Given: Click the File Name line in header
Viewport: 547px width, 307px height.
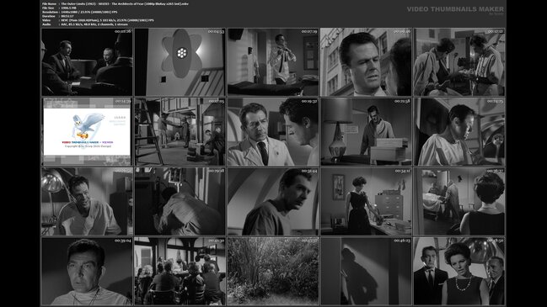Looking at the screenshot, I should click(x=115, y=4).
